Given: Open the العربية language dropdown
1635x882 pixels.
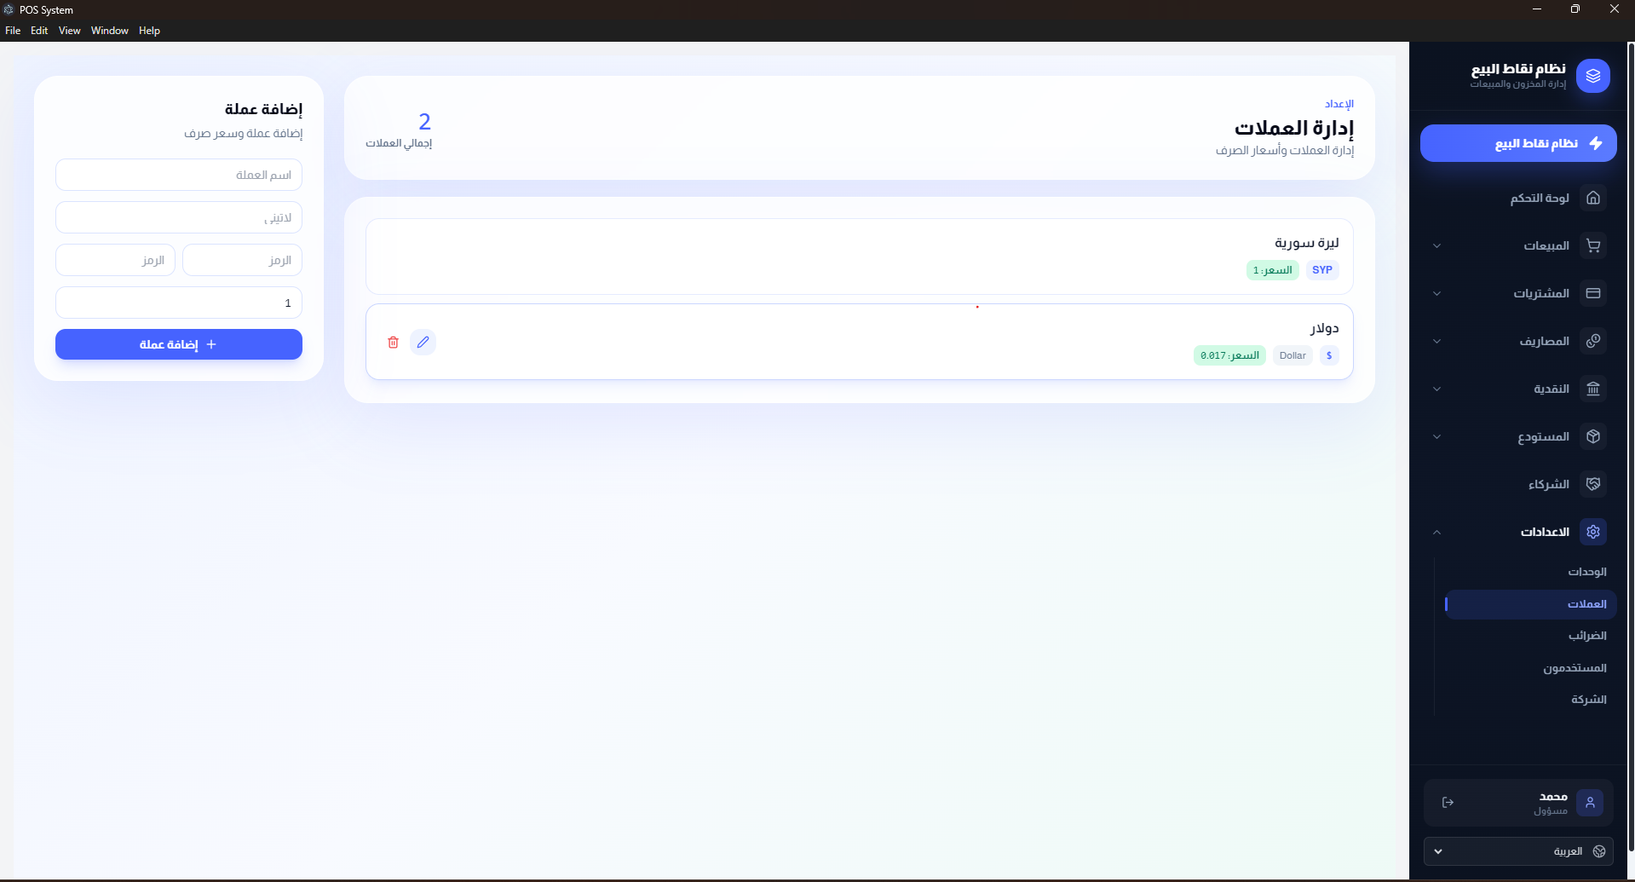Looking at the screenshot, I should [1518, 851].
